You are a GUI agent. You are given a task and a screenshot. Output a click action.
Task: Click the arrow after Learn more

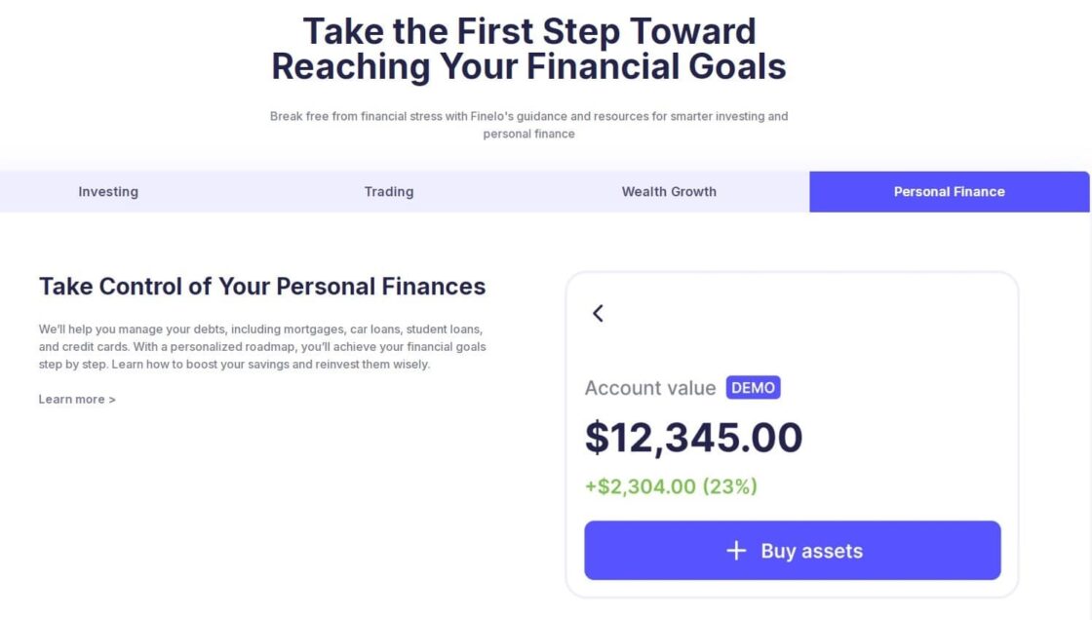[x=112, y=400]
